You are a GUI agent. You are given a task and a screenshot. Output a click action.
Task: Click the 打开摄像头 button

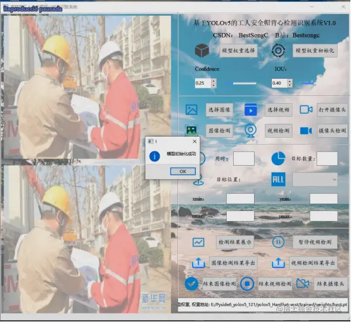(x=332, y=110)
